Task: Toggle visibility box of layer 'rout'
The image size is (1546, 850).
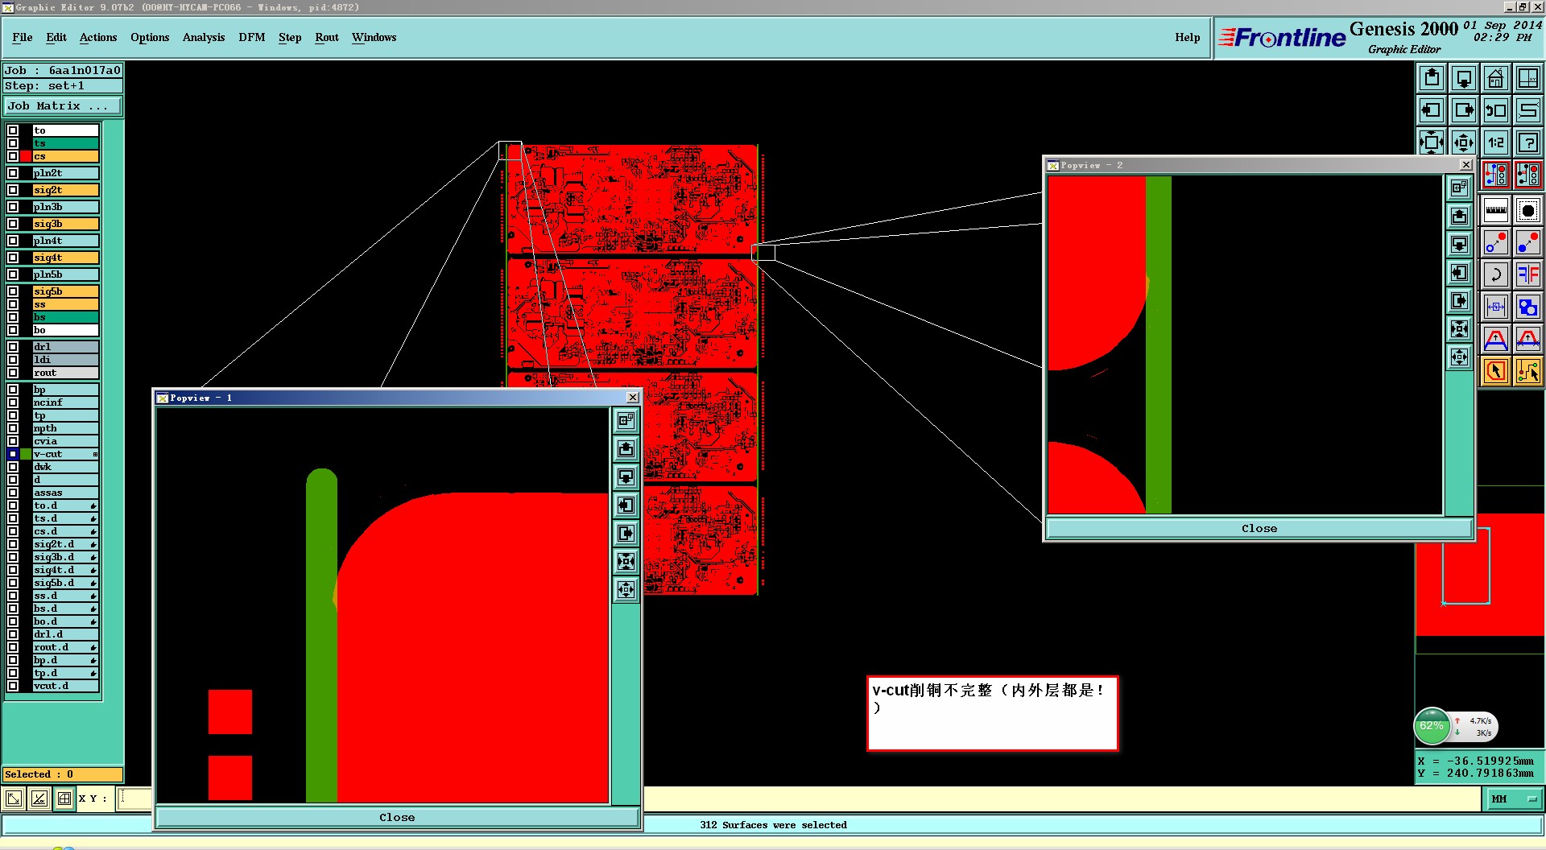Action: coord(13,373)
